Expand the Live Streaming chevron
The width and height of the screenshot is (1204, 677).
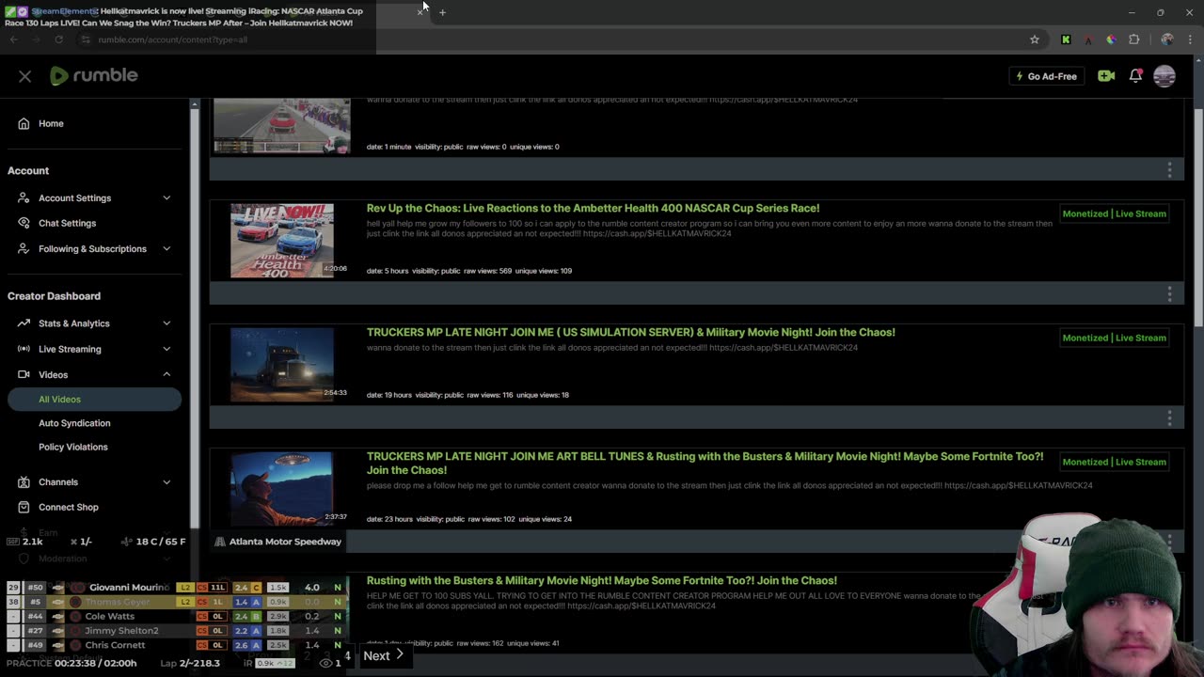click(x=166, y=349)
